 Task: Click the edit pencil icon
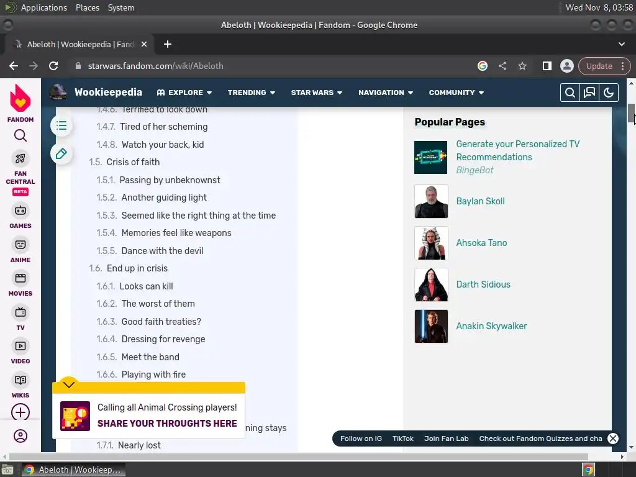coord(61,154)
